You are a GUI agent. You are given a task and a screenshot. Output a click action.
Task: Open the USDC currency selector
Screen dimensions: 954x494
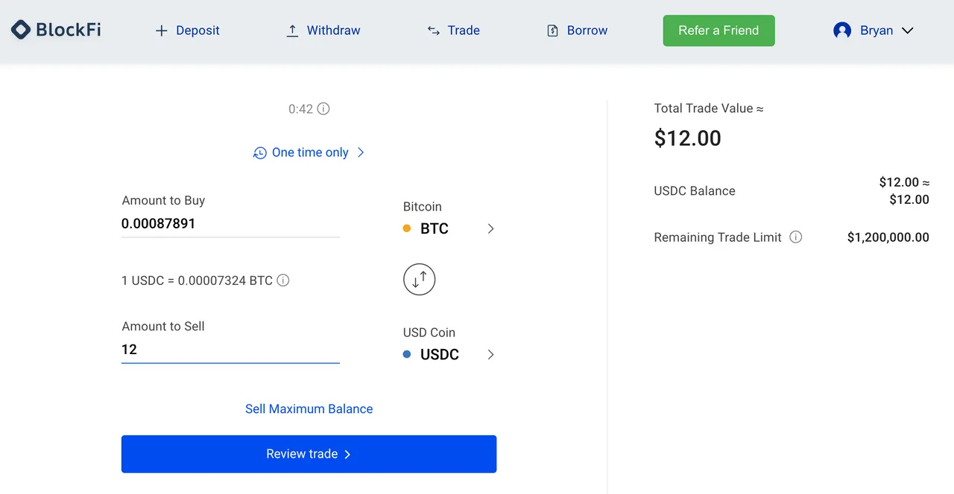449,354
